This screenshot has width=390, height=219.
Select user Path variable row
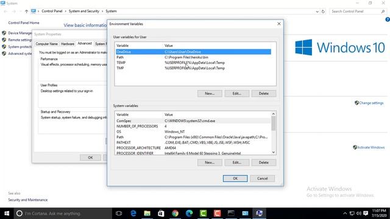point(193,57)
